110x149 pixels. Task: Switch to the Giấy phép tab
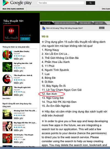coord(99,23)
